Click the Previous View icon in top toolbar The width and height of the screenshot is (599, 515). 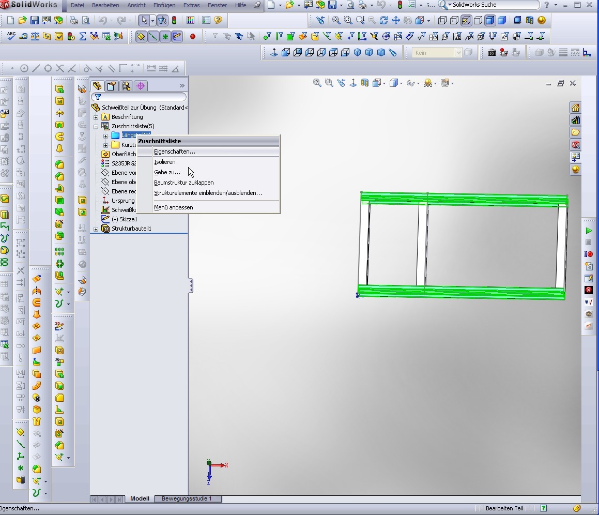(x=320, y=20)
